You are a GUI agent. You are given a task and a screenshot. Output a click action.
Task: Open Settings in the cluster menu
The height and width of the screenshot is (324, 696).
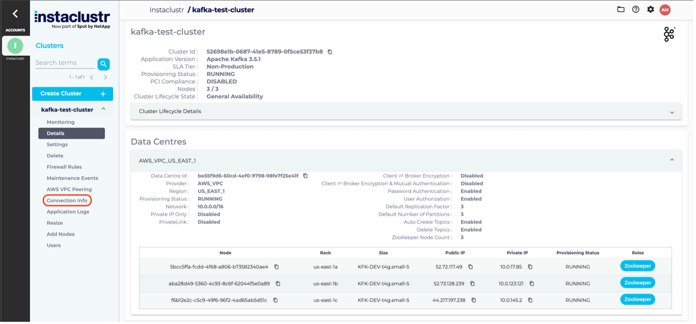click(57, 145)
